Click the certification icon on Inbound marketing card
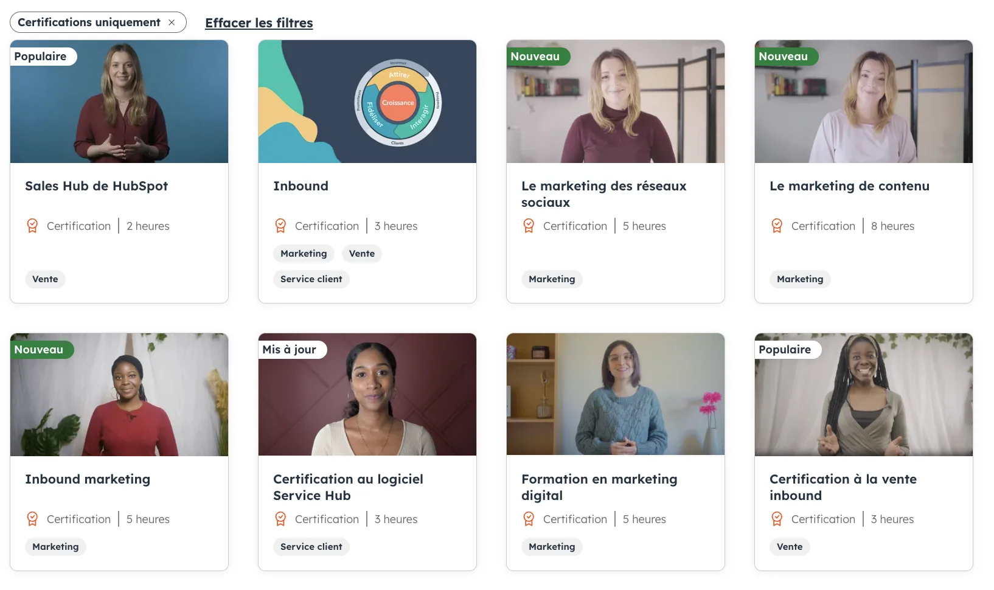 [32, 519]
